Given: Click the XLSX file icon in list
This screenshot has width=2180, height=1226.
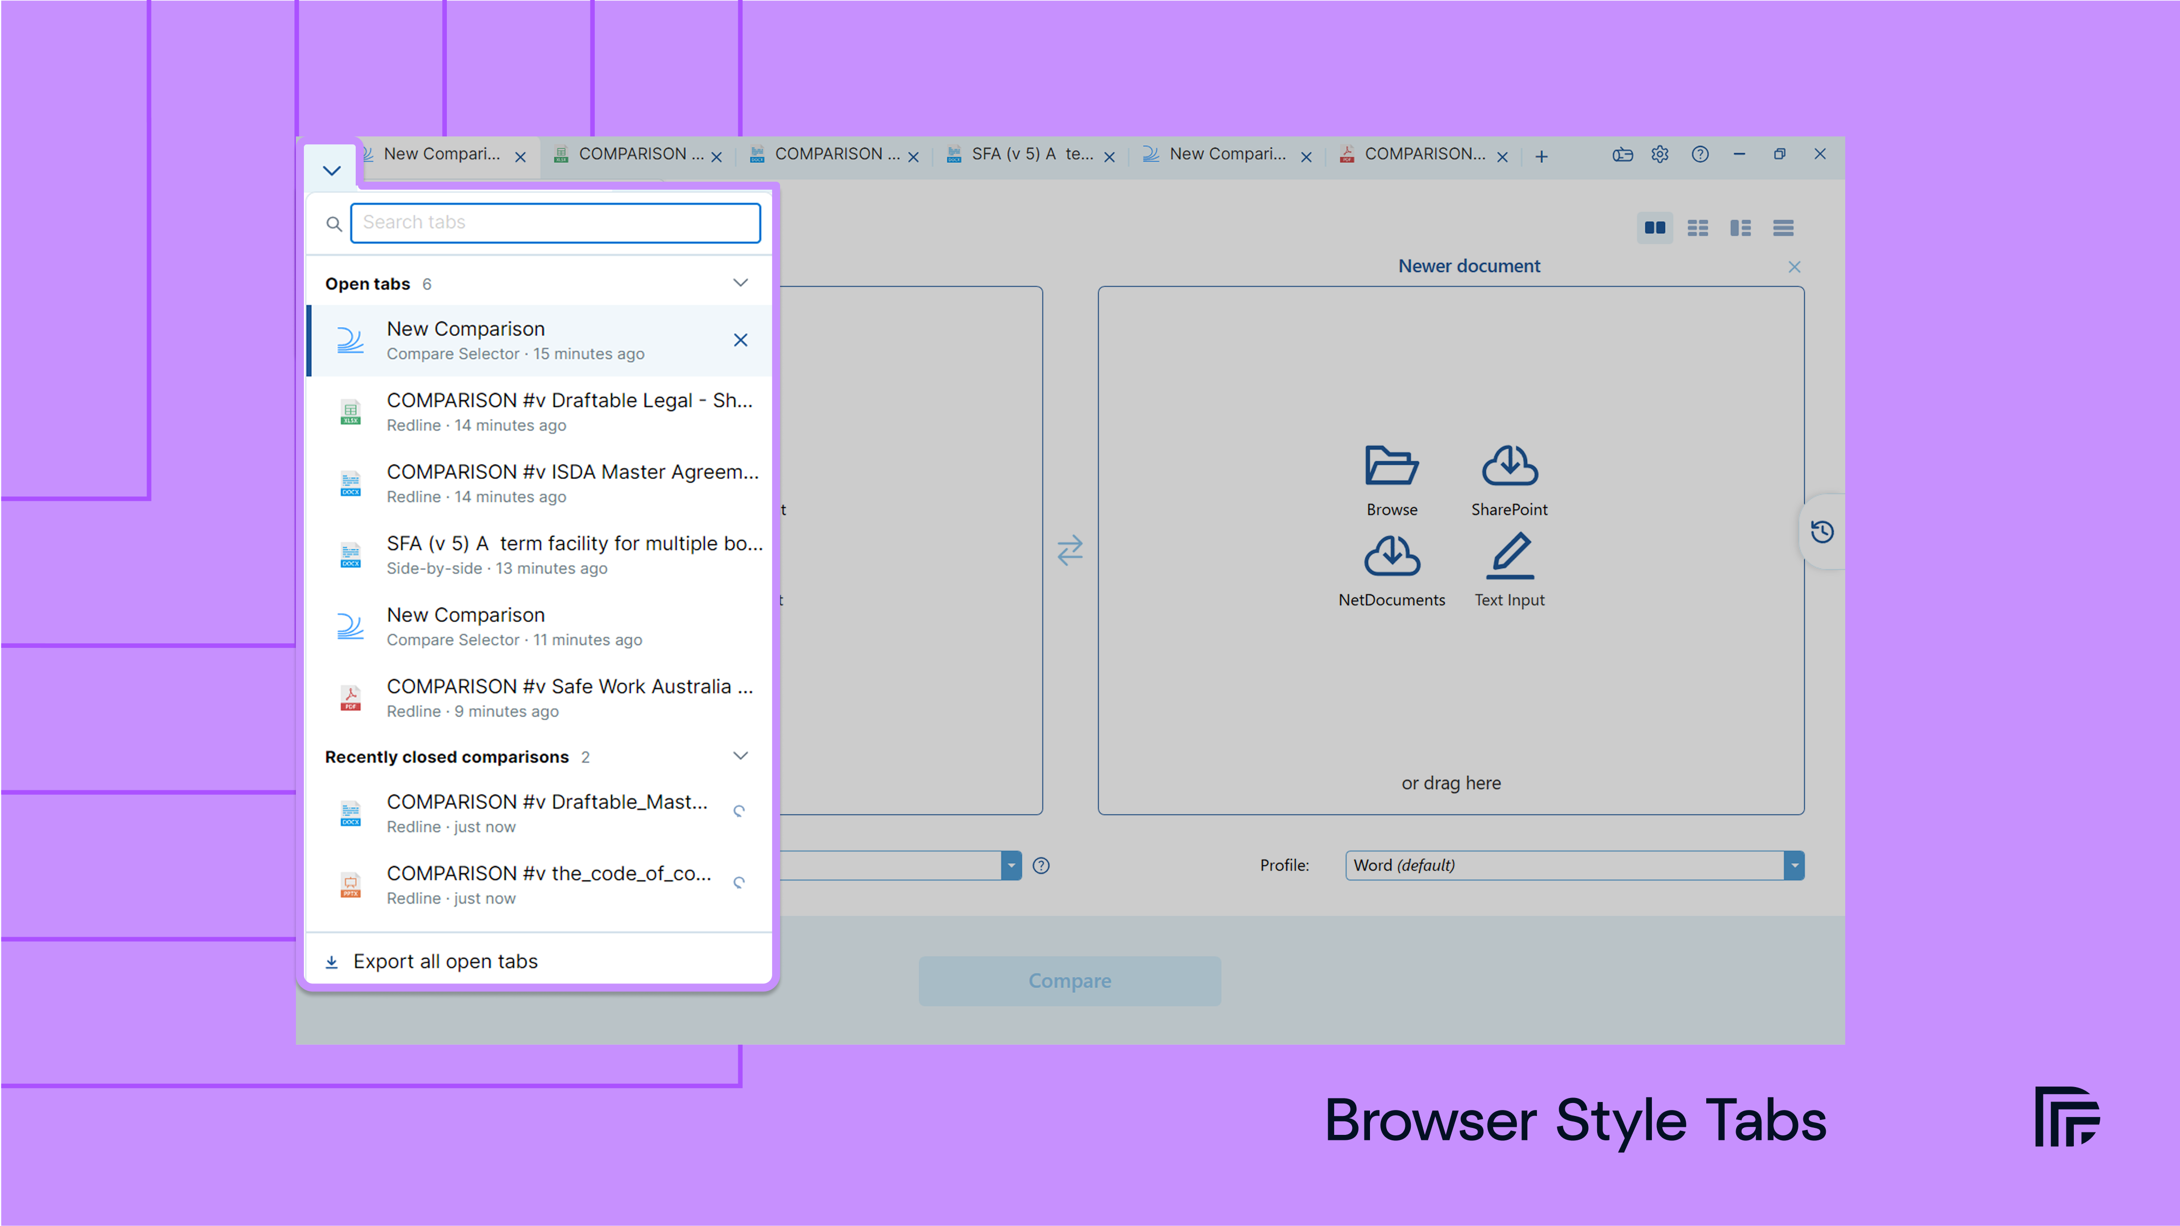Looking at the screenshot, I should coord(350,412).
